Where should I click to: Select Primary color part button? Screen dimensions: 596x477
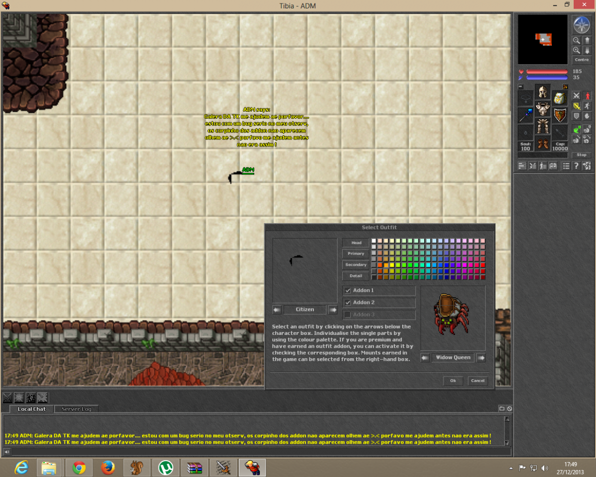pos(356,253)
